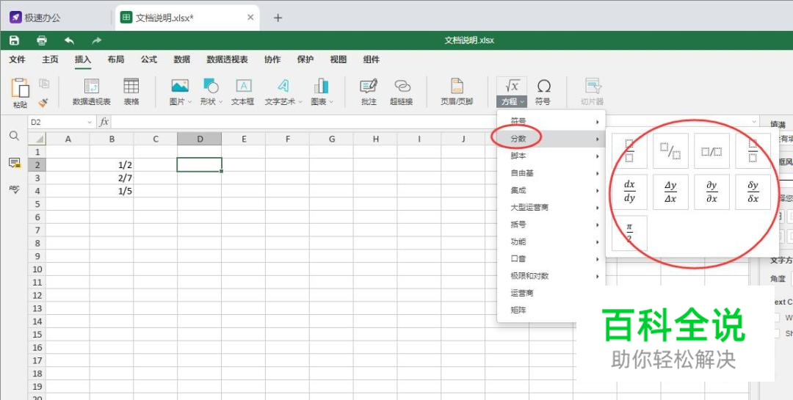The height and width of the screenshot is (400, 793).
Task: Insert the π over 2 fraction
Action: click(629, 233)
